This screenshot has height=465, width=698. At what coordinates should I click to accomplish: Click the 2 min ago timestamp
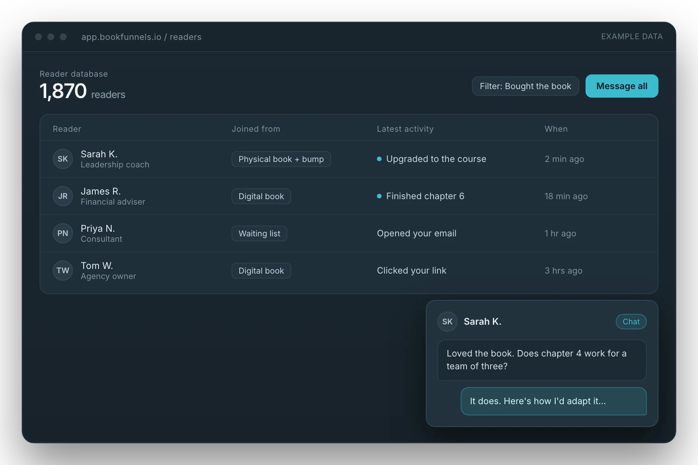[564, 159]
